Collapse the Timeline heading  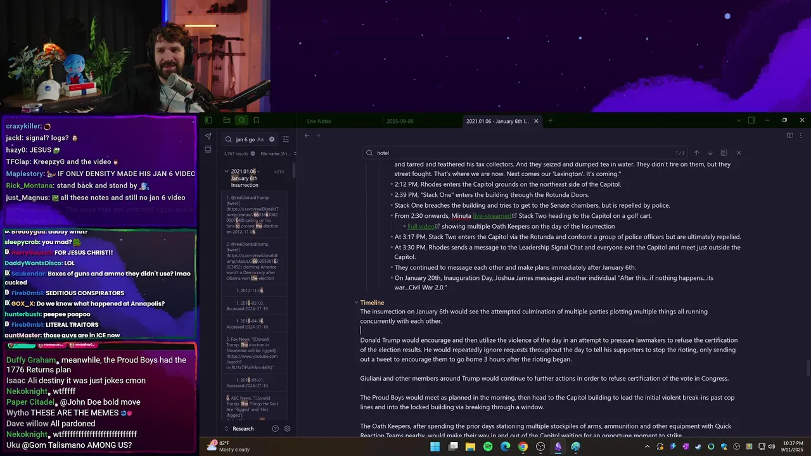coord(356,303)
